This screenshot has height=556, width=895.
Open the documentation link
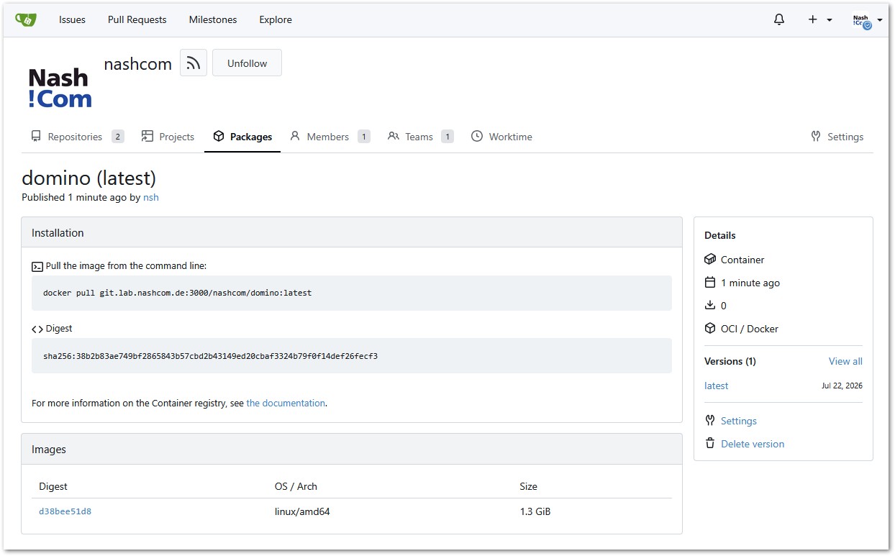click(x=286, y=403)
